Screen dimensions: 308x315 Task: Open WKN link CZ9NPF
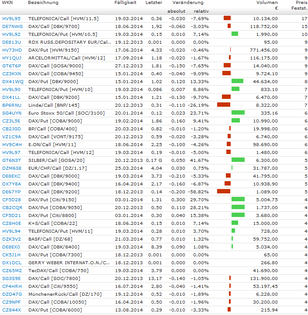click(x=11, y=302)
